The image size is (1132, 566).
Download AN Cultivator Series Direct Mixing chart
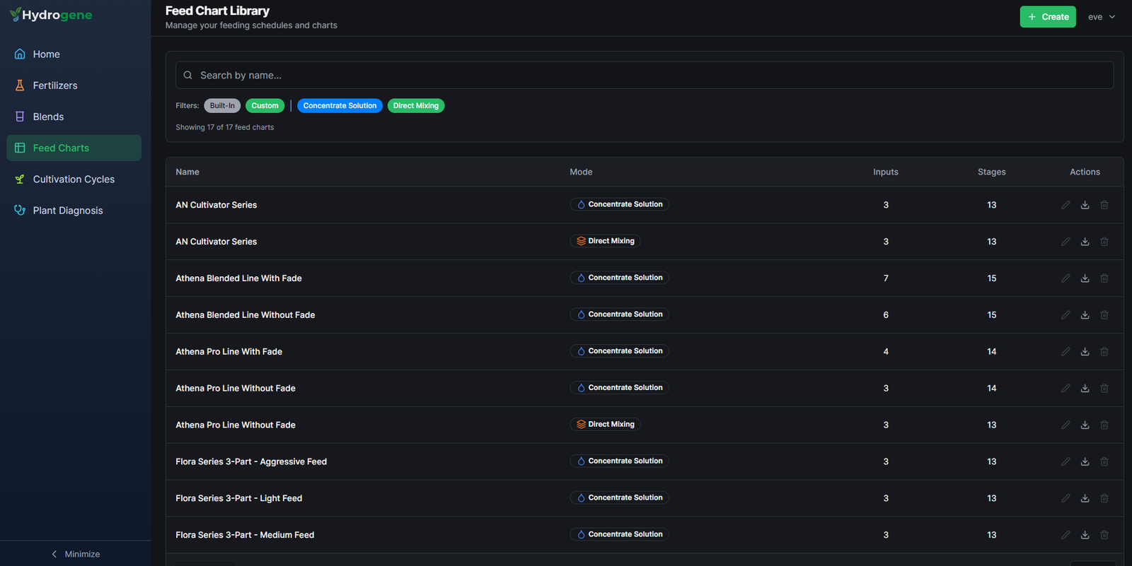[1085, 242]
